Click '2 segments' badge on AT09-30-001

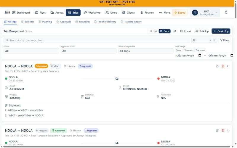[91, 131]
